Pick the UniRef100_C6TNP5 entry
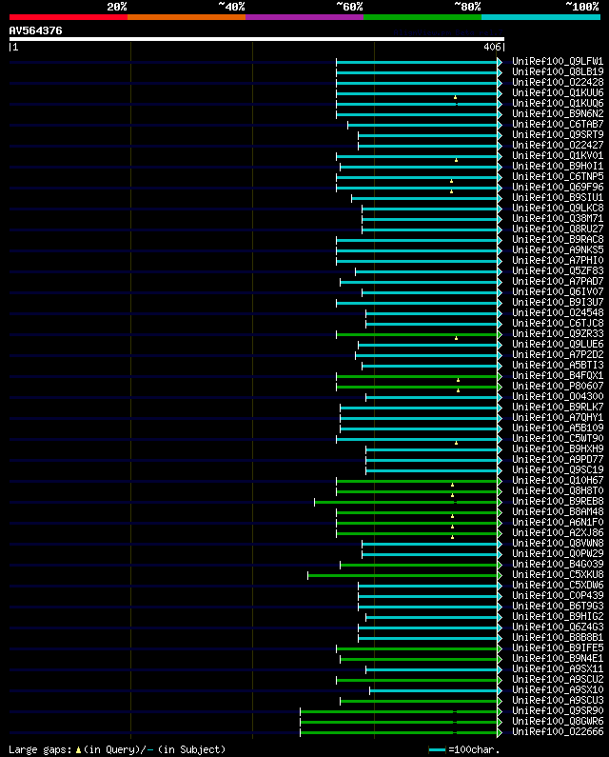 point(558,177)
